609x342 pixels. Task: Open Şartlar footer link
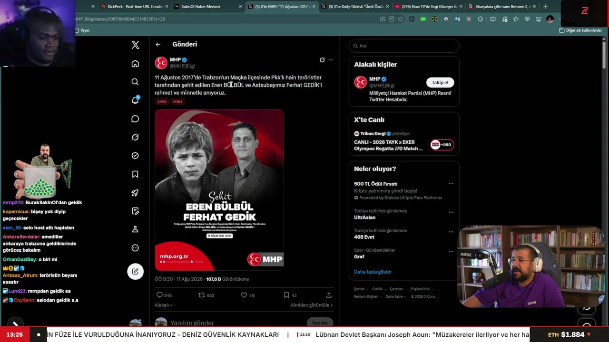359,289
